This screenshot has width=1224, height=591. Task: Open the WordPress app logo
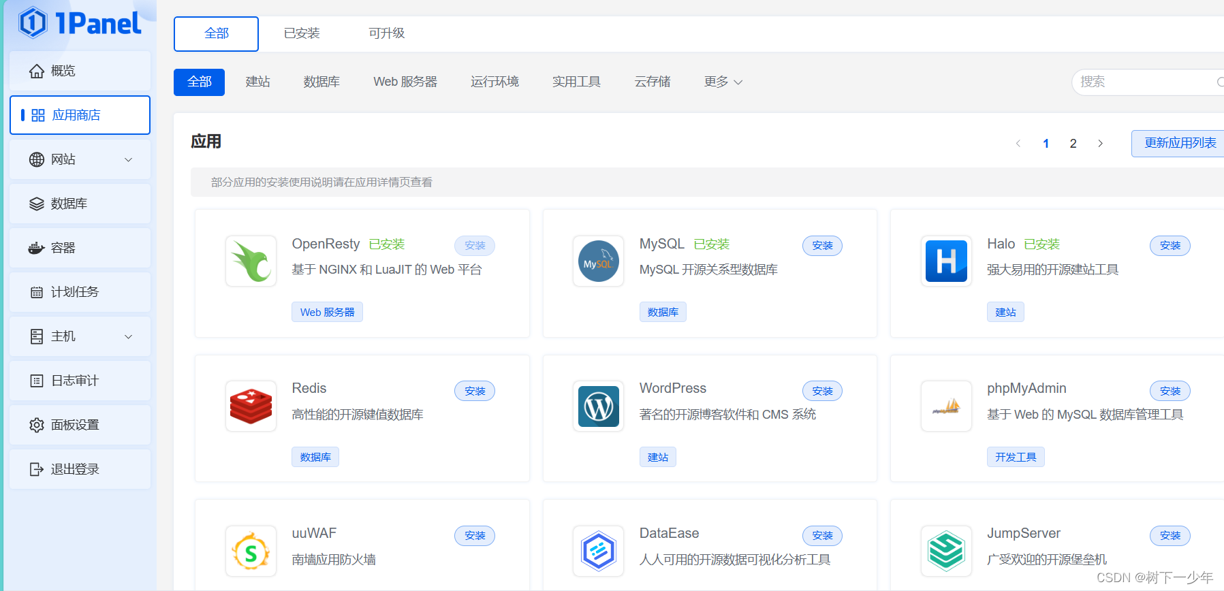point(599,406)
